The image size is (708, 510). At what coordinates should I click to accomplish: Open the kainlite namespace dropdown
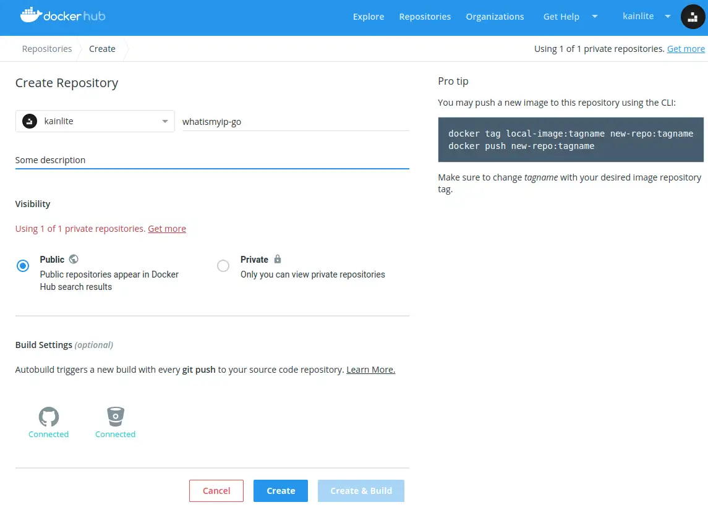95,121
